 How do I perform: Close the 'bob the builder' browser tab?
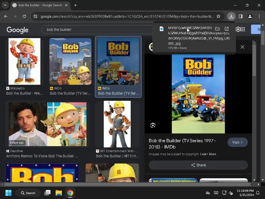click(66, 5)
